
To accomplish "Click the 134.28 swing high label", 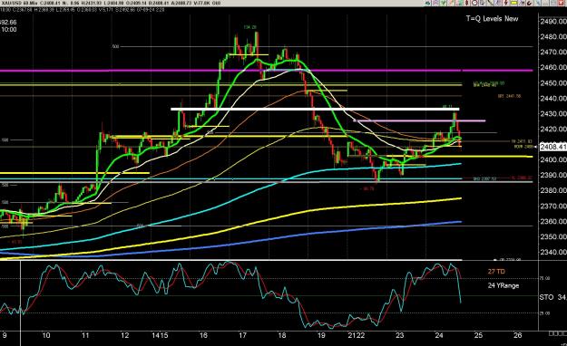I will pyautogui.click(x=249, y=27).
